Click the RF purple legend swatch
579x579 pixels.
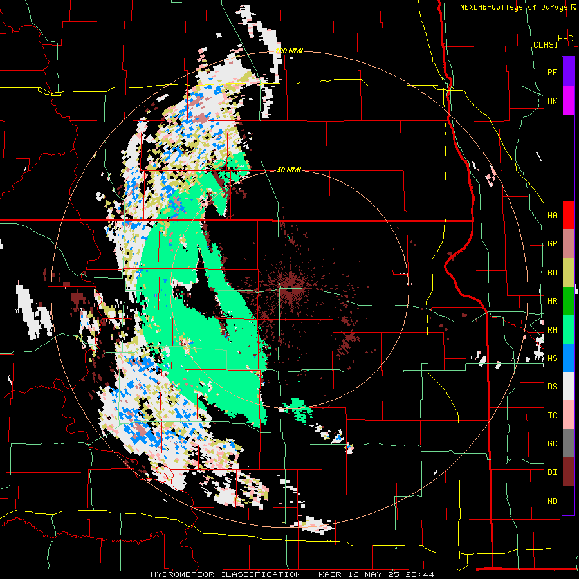tap(568, 72)
